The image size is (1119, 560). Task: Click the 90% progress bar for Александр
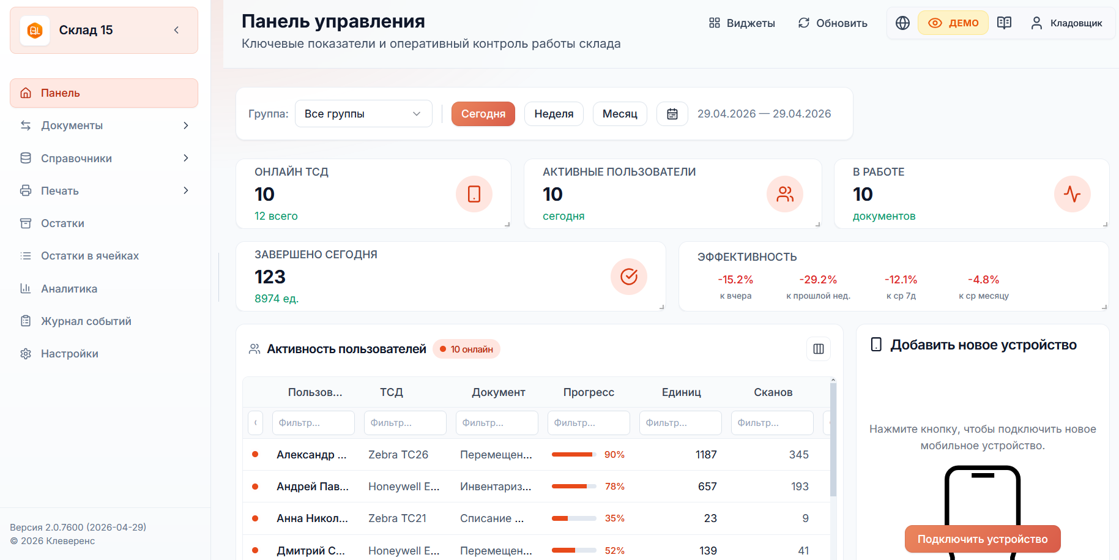click(x=574, y=455)
